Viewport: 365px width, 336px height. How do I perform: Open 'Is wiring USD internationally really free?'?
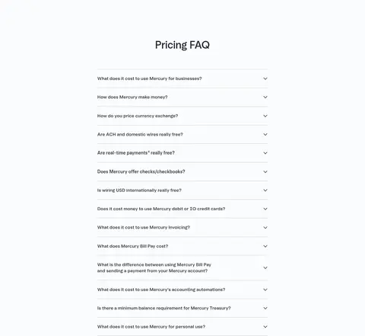[182, 190]
